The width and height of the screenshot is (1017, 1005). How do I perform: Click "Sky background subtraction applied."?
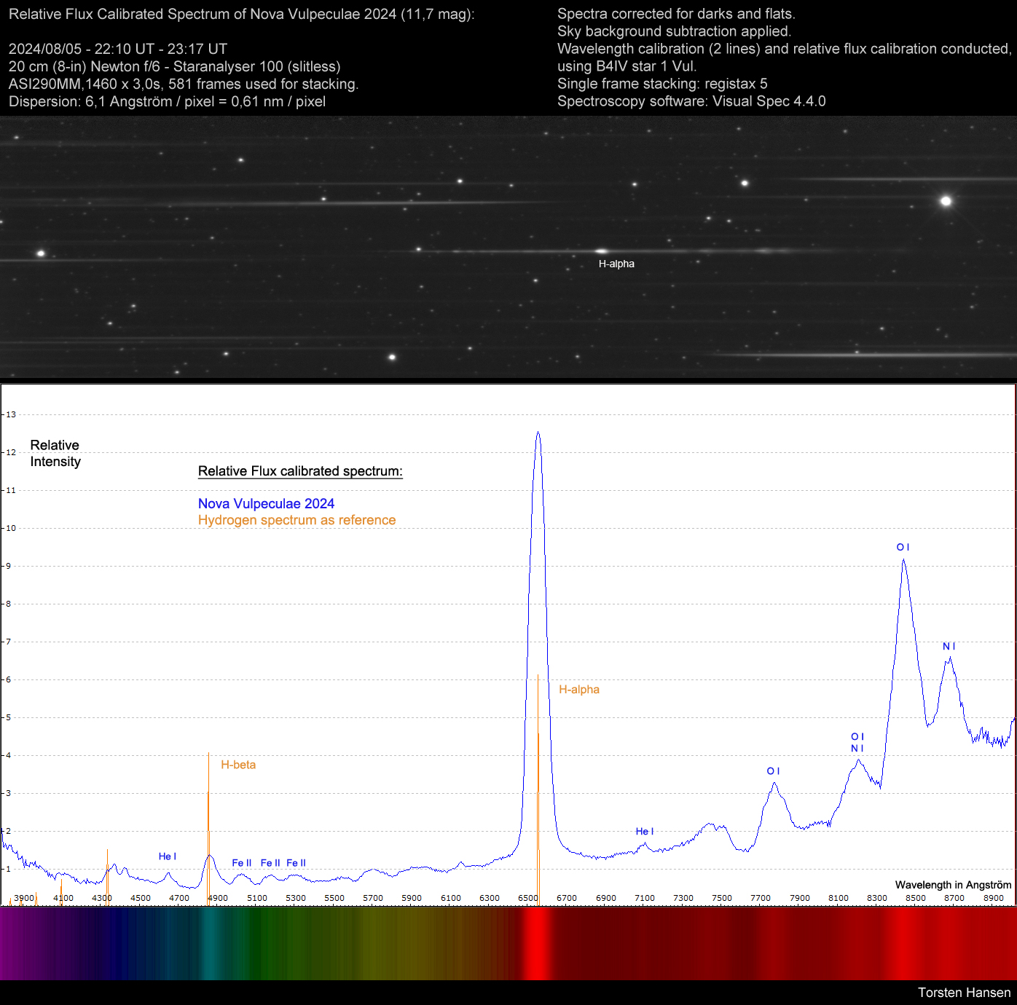674,31
